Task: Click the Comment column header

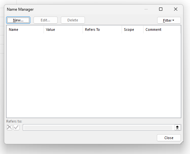Action: (x=162, y=30)
